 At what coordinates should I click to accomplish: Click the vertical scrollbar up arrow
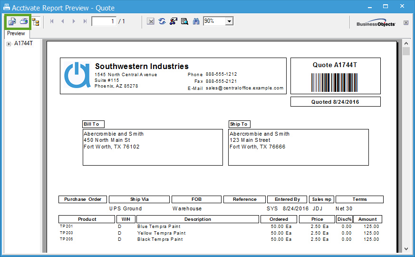[x=406, y=43]
